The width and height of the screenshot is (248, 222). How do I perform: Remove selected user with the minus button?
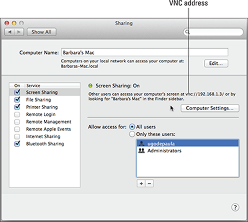pyautogui.click(x=149, y=183)
